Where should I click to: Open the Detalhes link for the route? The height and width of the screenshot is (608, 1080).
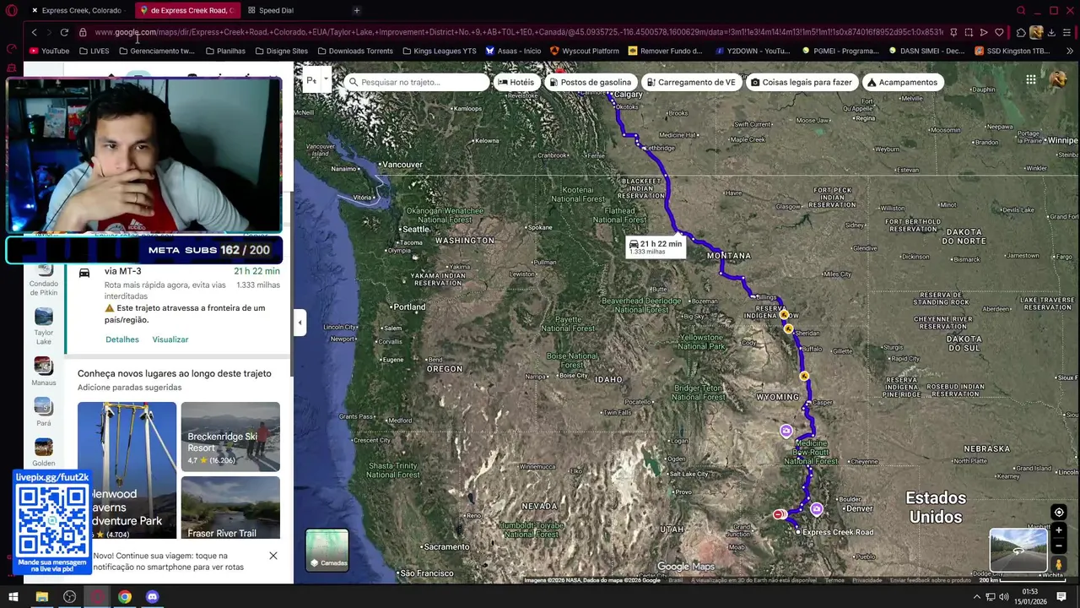point(122,339)
